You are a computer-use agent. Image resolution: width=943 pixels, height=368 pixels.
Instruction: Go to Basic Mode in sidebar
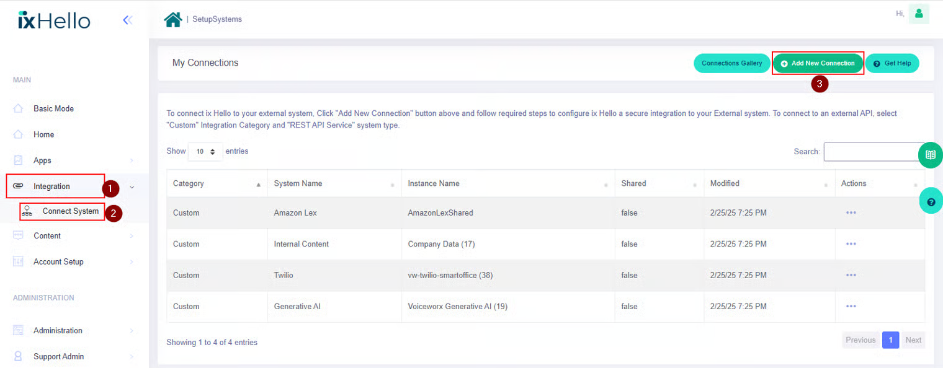(53, 108)
